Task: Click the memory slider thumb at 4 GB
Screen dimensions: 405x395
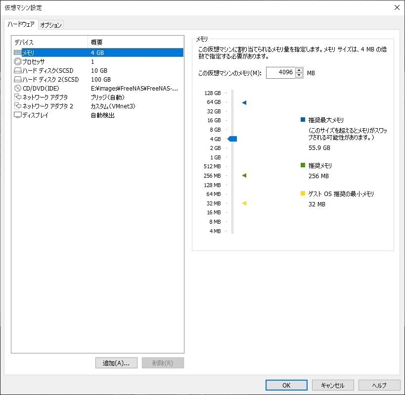Action: point(232,139)
